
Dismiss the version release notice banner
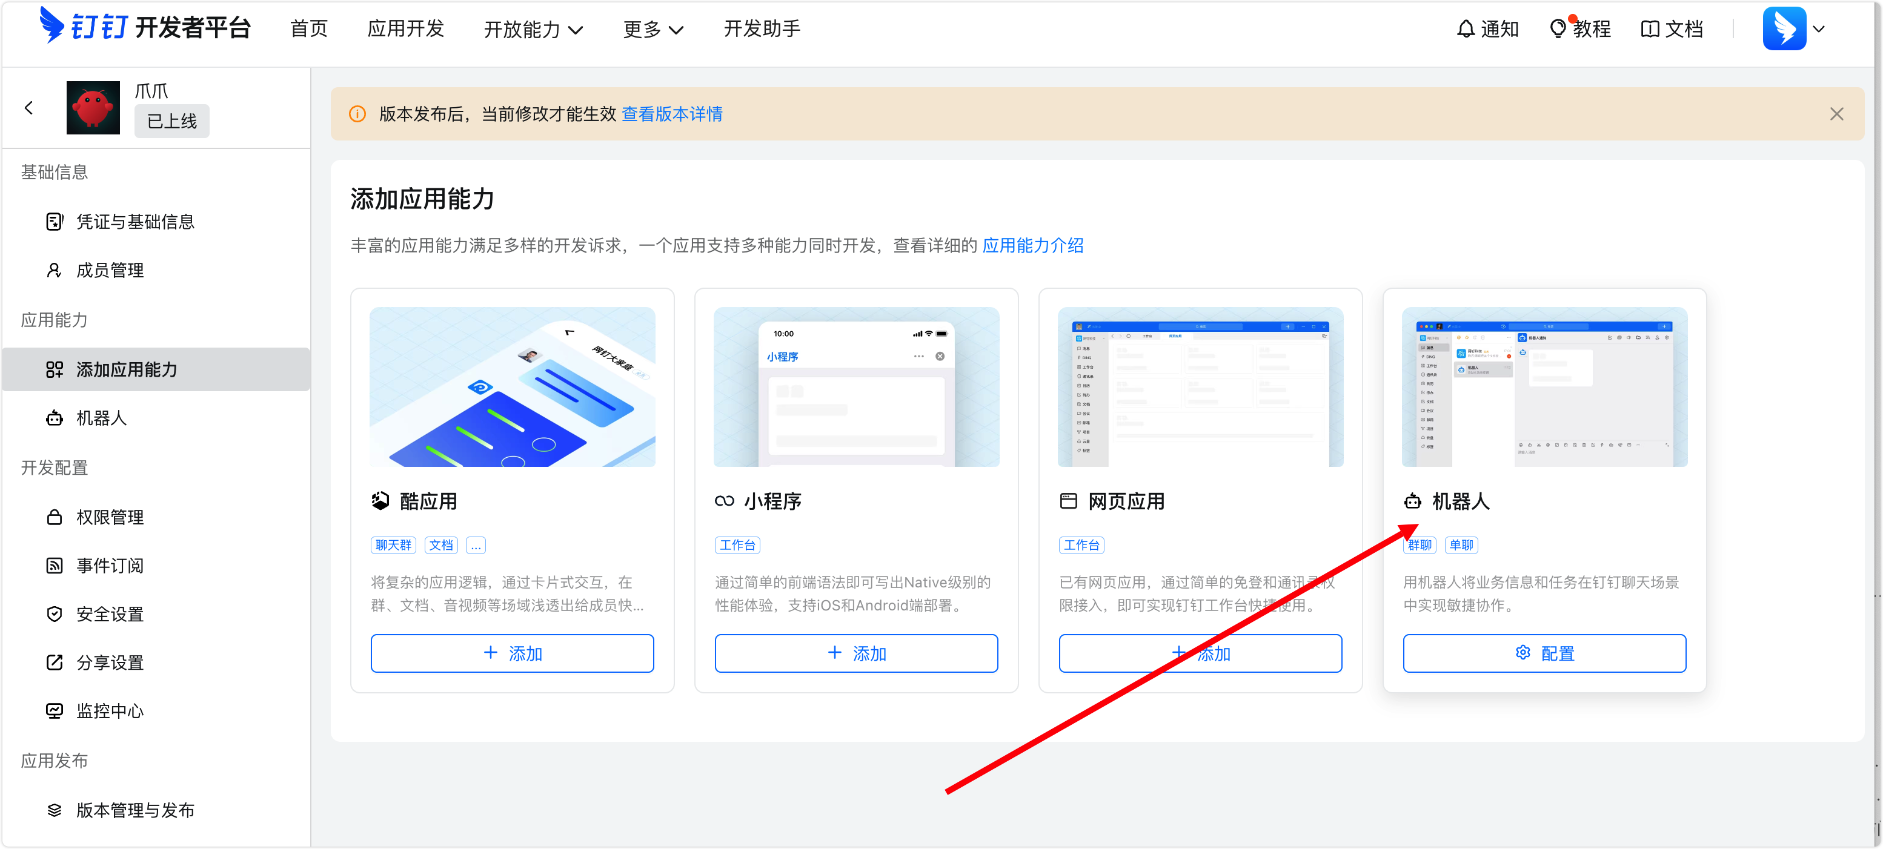point(1836,114)
